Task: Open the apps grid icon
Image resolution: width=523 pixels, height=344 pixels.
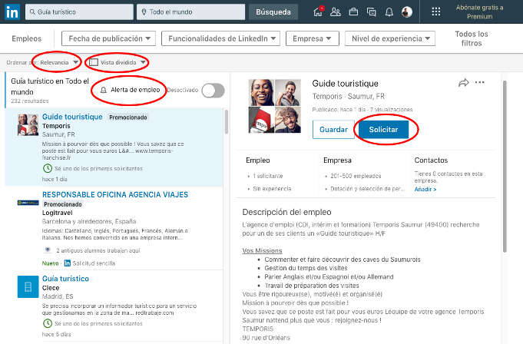Action: coord(436,12)
